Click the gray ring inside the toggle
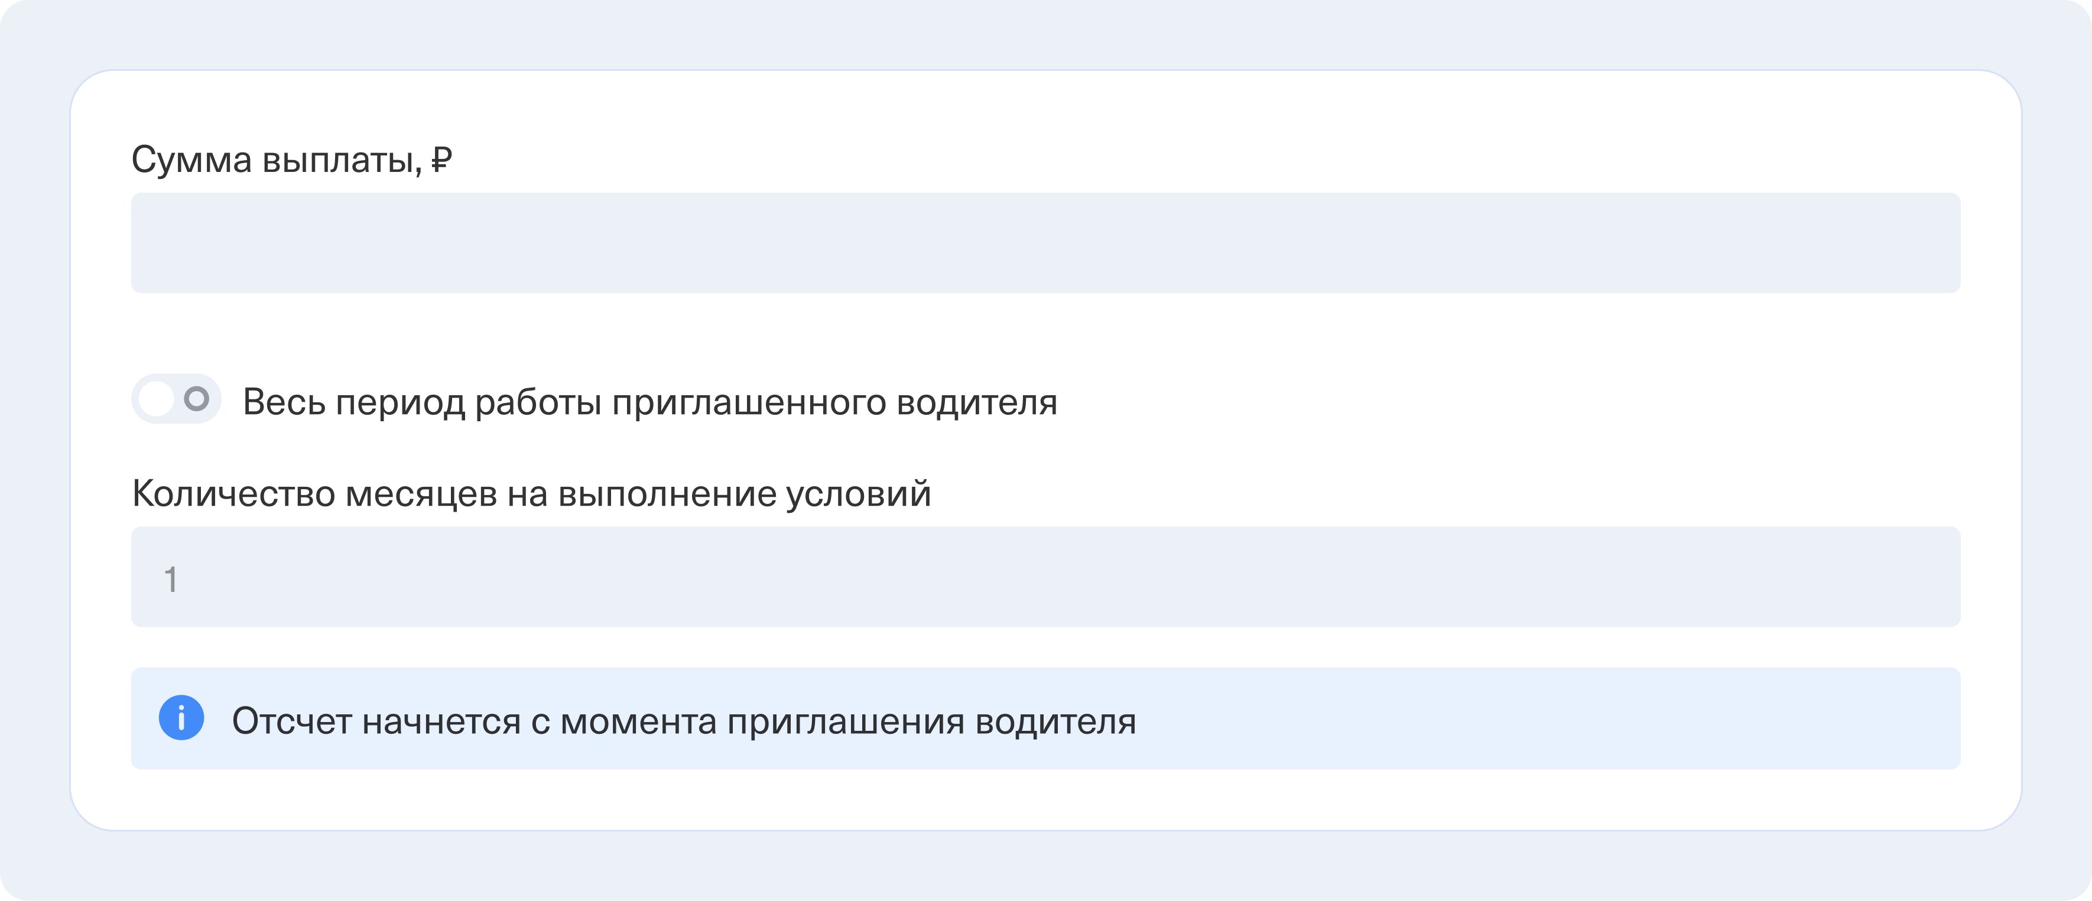 [x=197, y=399]
